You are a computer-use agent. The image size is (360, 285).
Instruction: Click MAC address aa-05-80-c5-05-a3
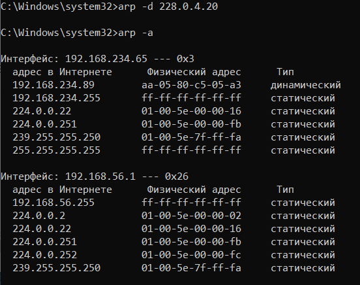[x=192, y=85]
